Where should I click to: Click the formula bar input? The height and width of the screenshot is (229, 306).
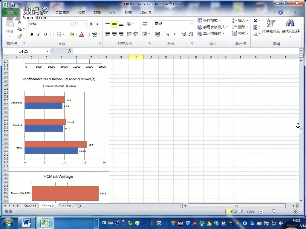pos(186,51)
